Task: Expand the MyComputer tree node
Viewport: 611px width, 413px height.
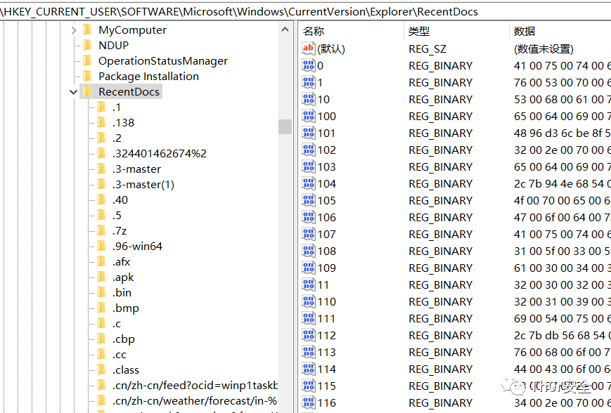Action: [x=74, y=30]
